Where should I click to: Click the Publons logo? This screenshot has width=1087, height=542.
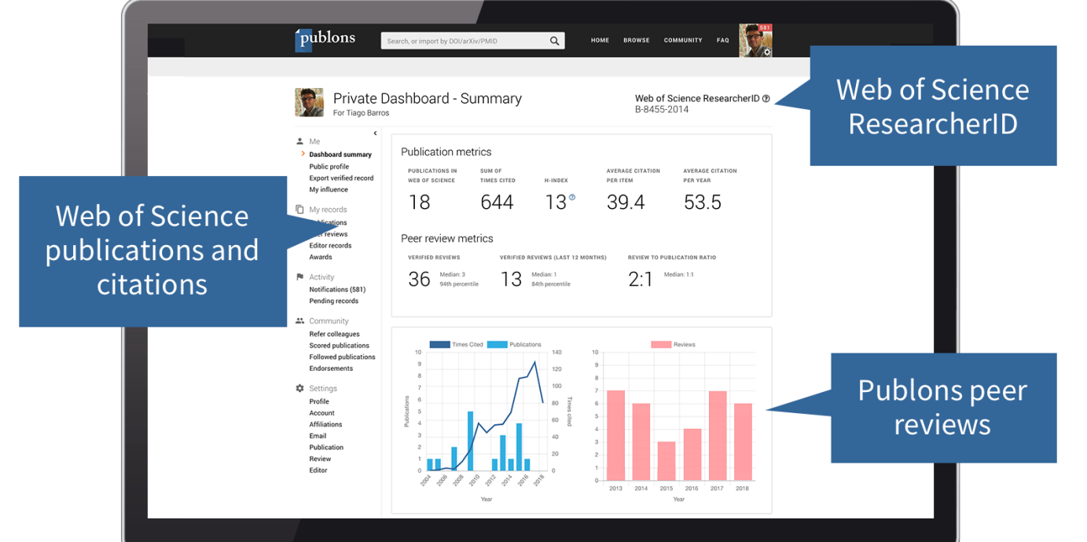325,39
